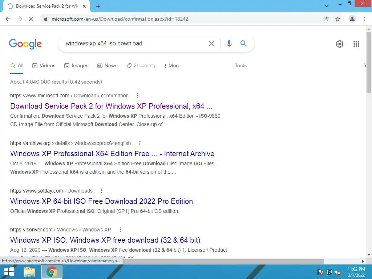Image resolution: width=372 pixels, height=279 pixels.
Task: Switch to the Images tab
Action: point(76,66)
